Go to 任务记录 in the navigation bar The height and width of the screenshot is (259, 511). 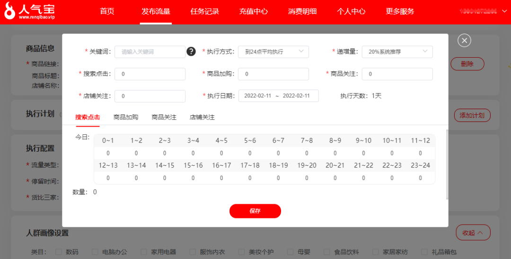205,11
